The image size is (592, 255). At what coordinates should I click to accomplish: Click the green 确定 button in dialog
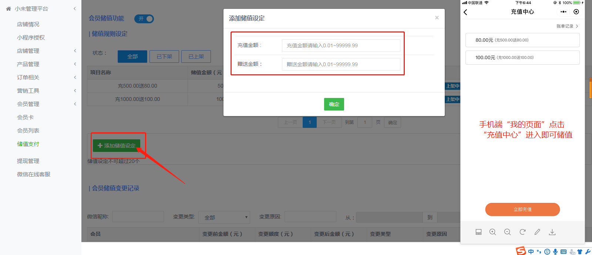[x=334, y=104]
